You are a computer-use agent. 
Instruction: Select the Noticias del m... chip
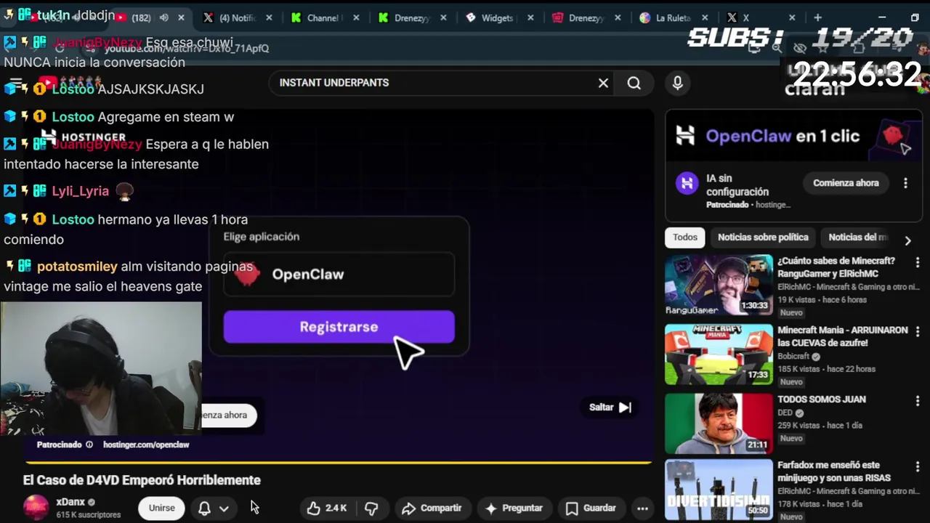tap(857, 238)
